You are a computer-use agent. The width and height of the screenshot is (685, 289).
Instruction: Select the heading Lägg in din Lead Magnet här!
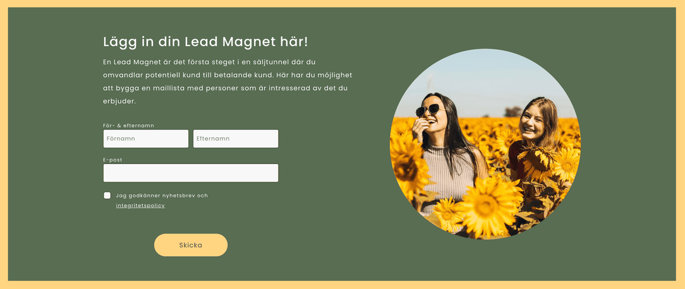pyautogui.click(x=205, y=42)
